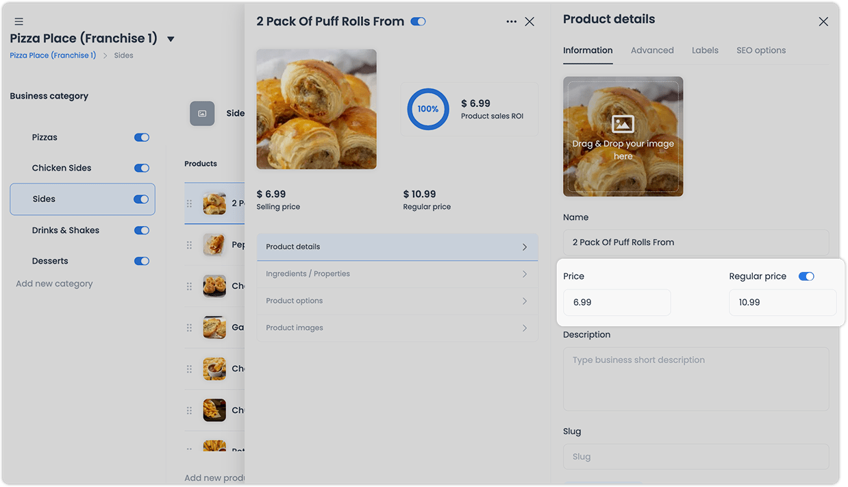Close the Product details panel

coord(823,22)
